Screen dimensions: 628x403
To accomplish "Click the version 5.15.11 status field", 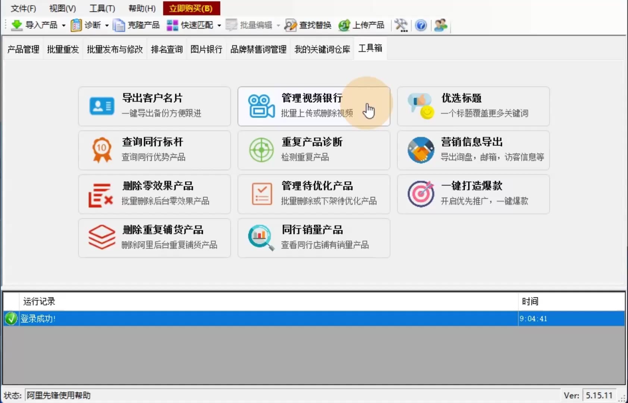I will click(x=599, y=395).
